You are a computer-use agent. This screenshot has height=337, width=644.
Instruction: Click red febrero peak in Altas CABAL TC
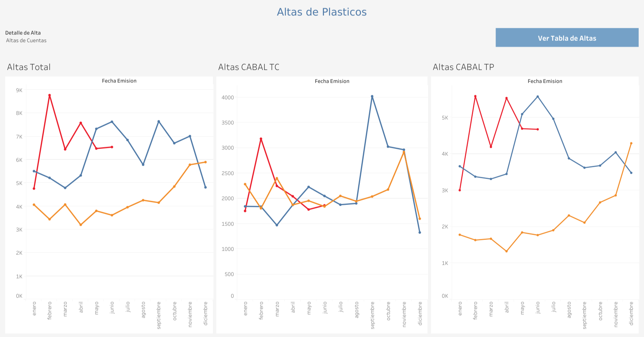(x=261, y=139)
